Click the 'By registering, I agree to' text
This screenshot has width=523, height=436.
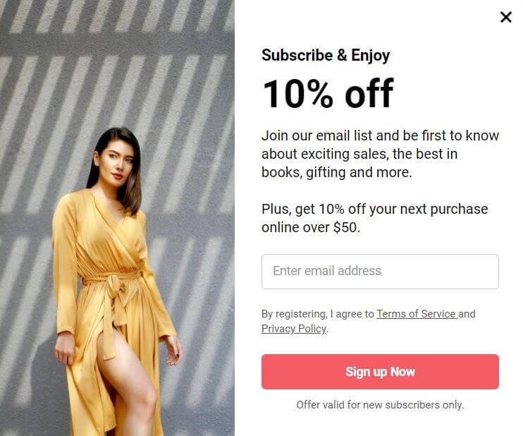(317, 314)
